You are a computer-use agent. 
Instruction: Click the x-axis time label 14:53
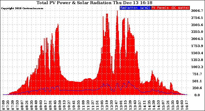[x=159, y=105]
